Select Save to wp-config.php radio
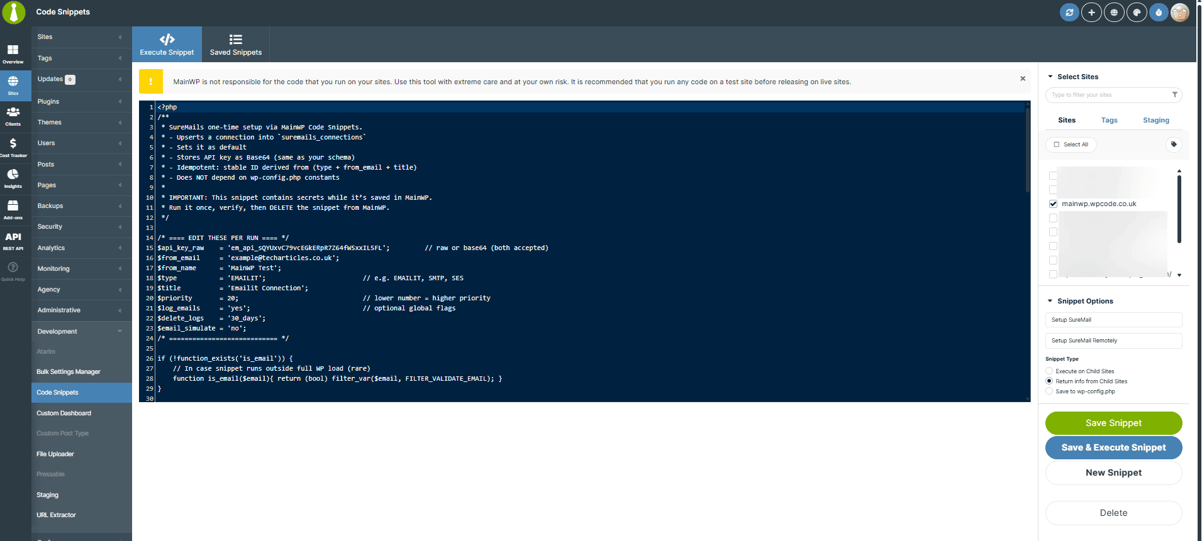1202x541 pixels. [x=1049, y=391]
